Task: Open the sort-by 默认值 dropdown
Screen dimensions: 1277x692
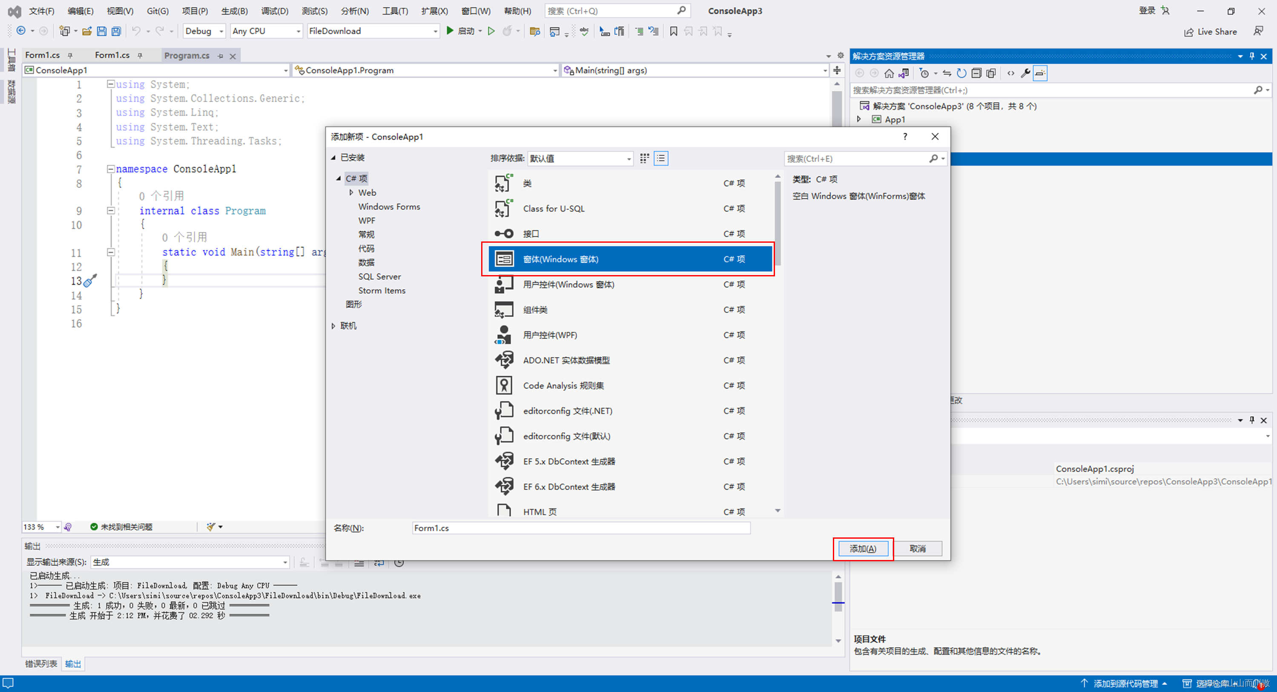Action: [x=628, y=158]
